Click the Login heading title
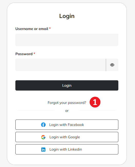Viewport: 135px width, 167px height. 67,16
